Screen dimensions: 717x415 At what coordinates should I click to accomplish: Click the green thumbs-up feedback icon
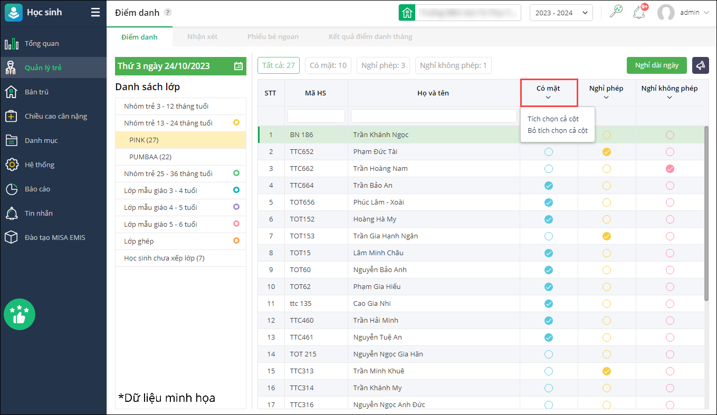pos(20,315)
